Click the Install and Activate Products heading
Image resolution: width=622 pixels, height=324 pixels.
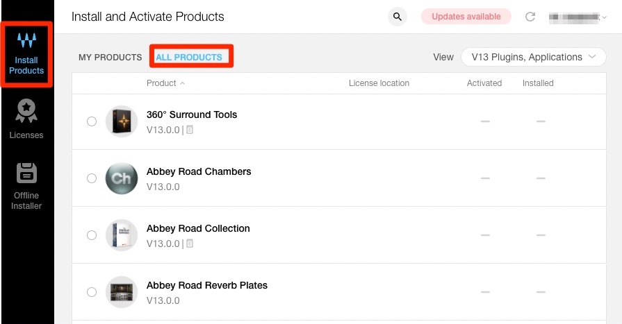[147, 17]
